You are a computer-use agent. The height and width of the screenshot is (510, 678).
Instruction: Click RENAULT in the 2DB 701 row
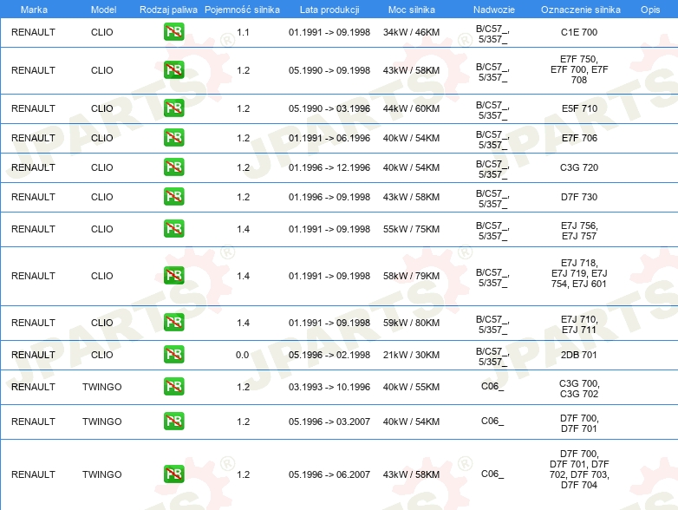33,355
